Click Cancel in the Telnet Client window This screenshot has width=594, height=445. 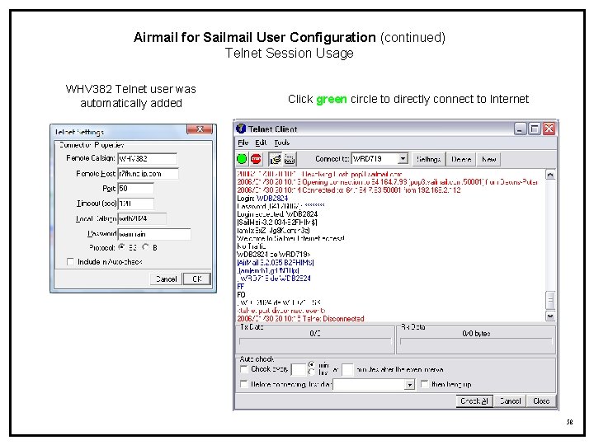510,400
